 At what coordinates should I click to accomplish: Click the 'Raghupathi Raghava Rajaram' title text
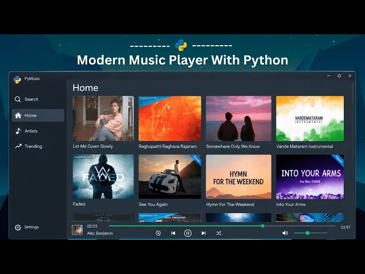click(x=168, y=146)
